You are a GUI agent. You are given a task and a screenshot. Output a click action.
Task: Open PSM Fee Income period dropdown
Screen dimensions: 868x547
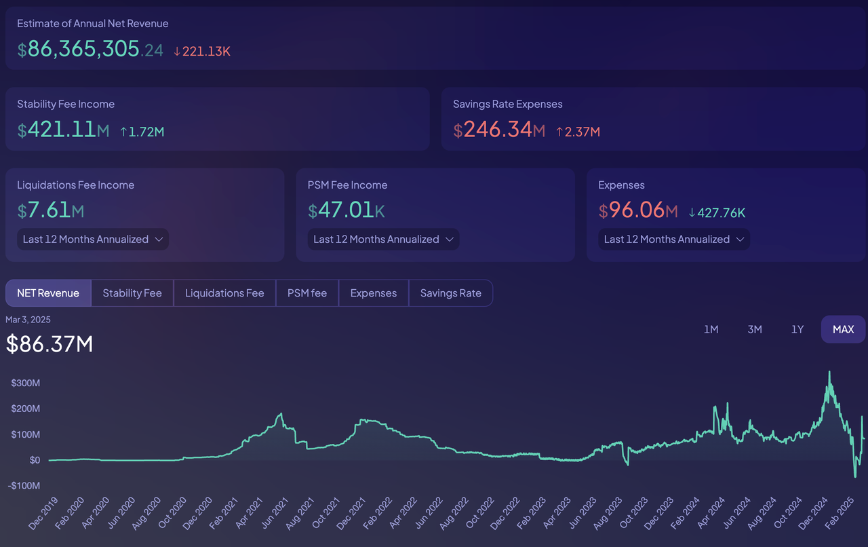point(383,239)
